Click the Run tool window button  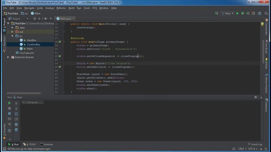click(14, 144)
